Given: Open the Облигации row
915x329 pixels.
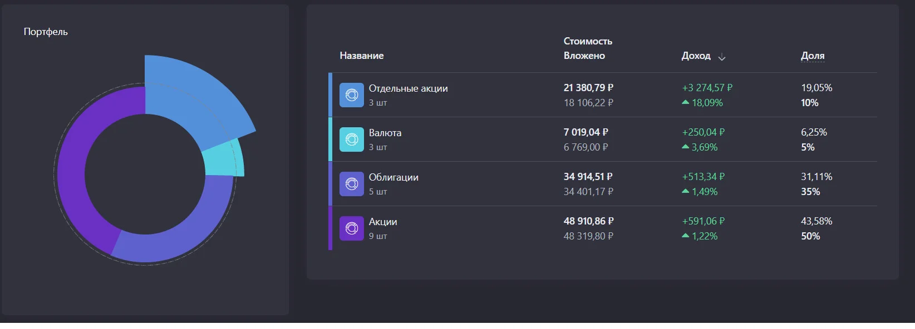Looking at the screenshot, I should coord(603,184).
